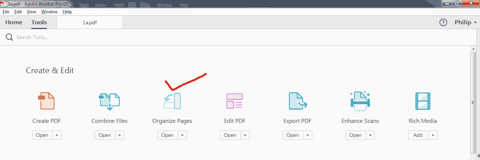Click the Combine Files label text
Image resolution: width=480 pixels, height=160 pixels.
pos(109,121)
